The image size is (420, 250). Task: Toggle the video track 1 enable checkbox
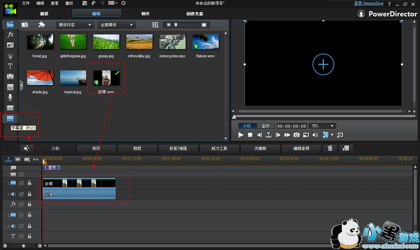(x=21, y=183)
